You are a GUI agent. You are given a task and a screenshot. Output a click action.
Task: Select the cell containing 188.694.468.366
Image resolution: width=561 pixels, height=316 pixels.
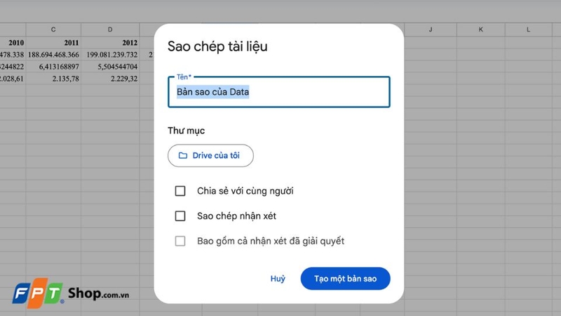pyautogui.click(x=54, y=55)
